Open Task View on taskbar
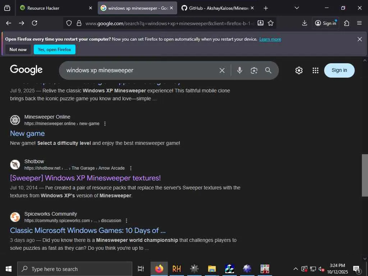 point(141,269)
